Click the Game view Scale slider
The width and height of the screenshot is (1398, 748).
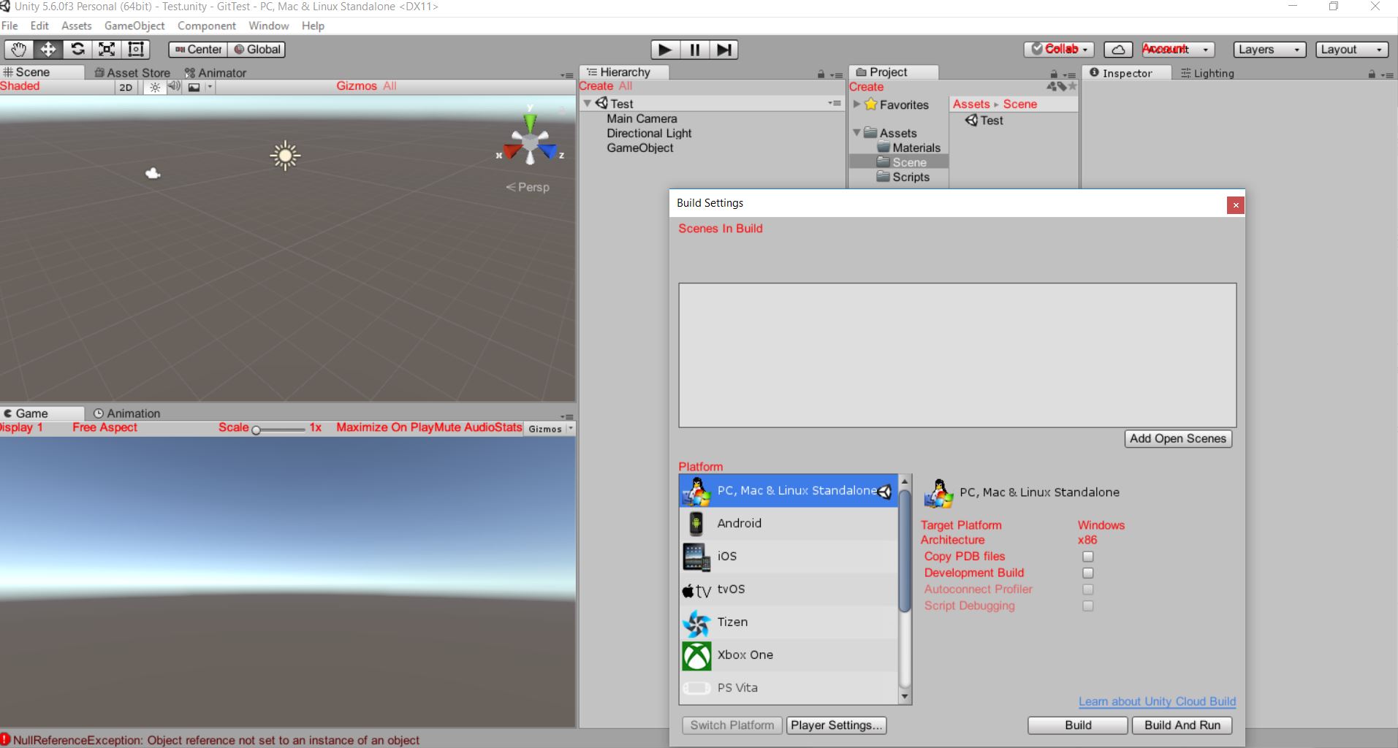point(279,430)
